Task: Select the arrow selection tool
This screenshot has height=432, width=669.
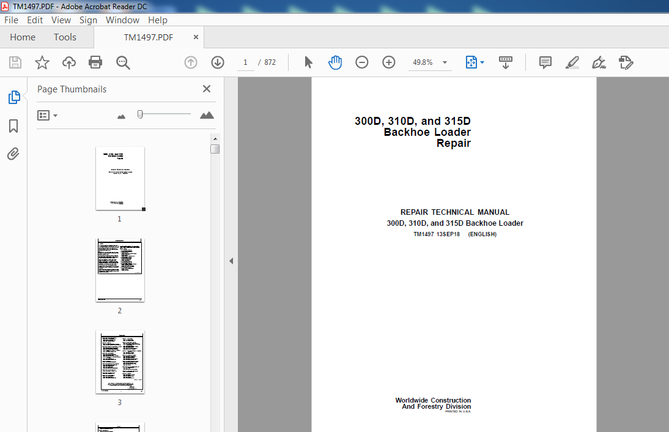Action: 308,62
